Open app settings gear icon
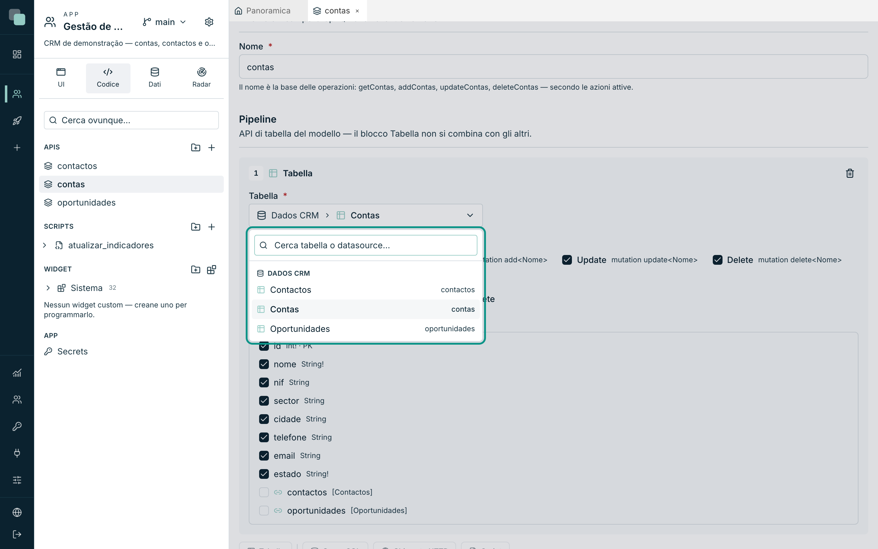 point(209,22)
